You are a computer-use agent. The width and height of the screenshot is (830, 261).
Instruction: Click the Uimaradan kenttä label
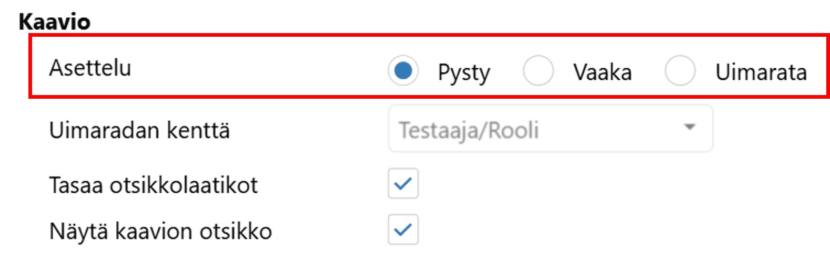click(x=139, y=130)
